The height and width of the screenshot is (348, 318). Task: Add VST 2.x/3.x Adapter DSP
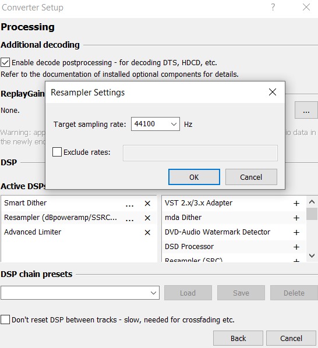[x=296, y=203]
